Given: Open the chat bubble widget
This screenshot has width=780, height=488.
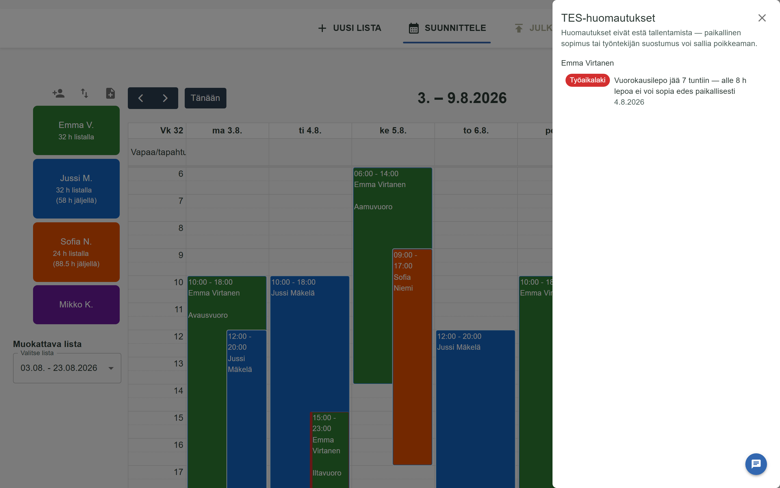Looking at the screenshot, I should pyautogui.click(x=756, y=464).
